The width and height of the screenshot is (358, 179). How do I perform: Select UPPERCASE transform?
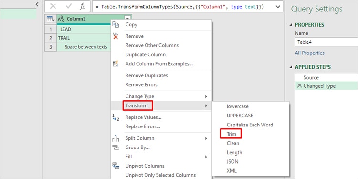click(240, 116)
